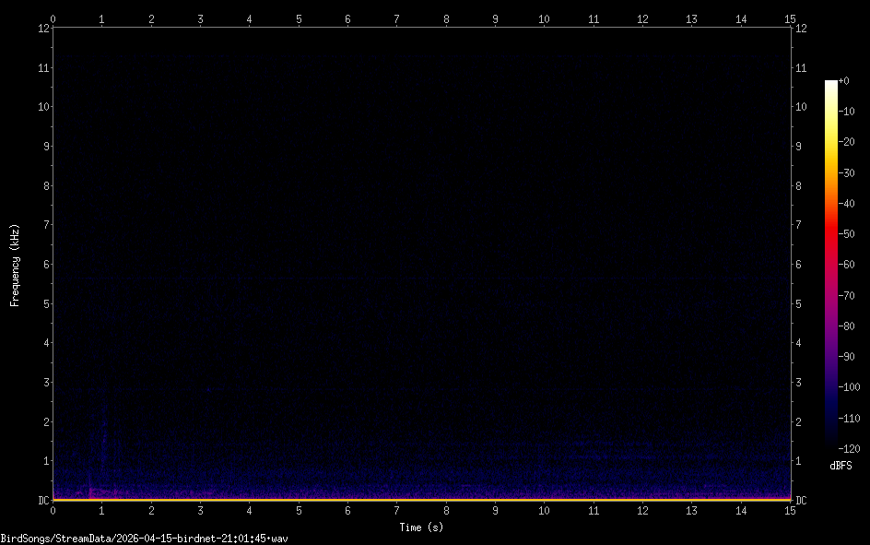Click the 12 kHz label on right frequency axis
The width and height of the screenshot is (870, 545).
801,28
